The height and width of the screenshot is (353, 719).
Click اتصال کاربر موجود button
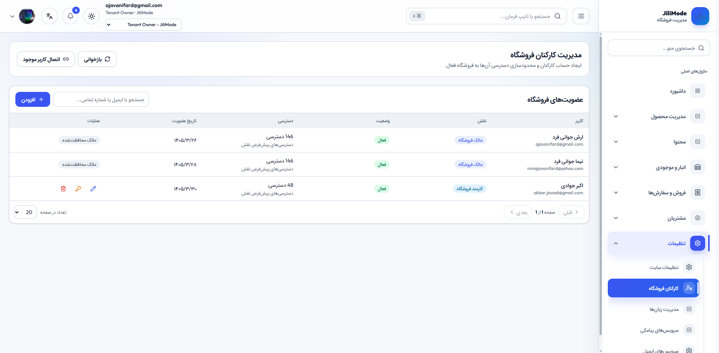[46, 59]
